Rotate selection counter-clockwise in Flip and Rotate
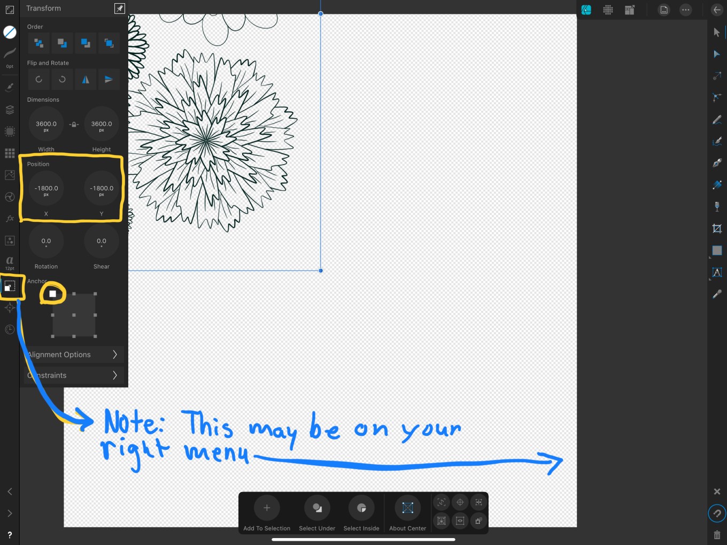The width and height of the screenshot is (727, 545). [39, 79]
